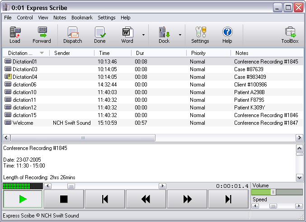306x222 pixels.
Task: Click the note 'Case #983409'
Action: click(x=250, y=77)
